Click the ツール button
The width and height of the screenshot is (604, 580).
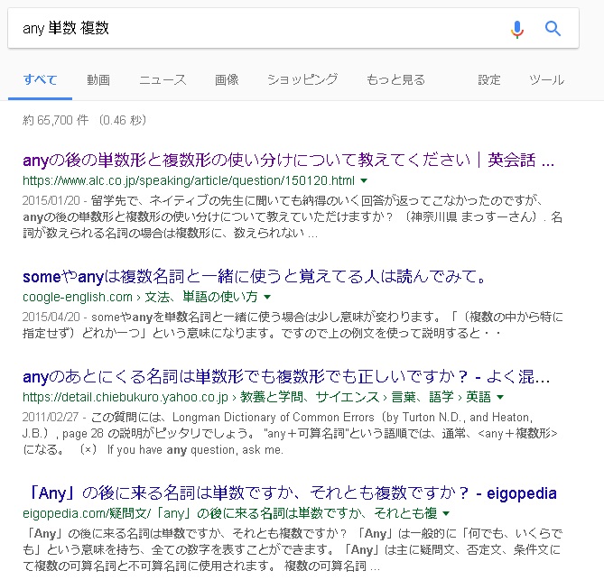click(x=547, y=79)
